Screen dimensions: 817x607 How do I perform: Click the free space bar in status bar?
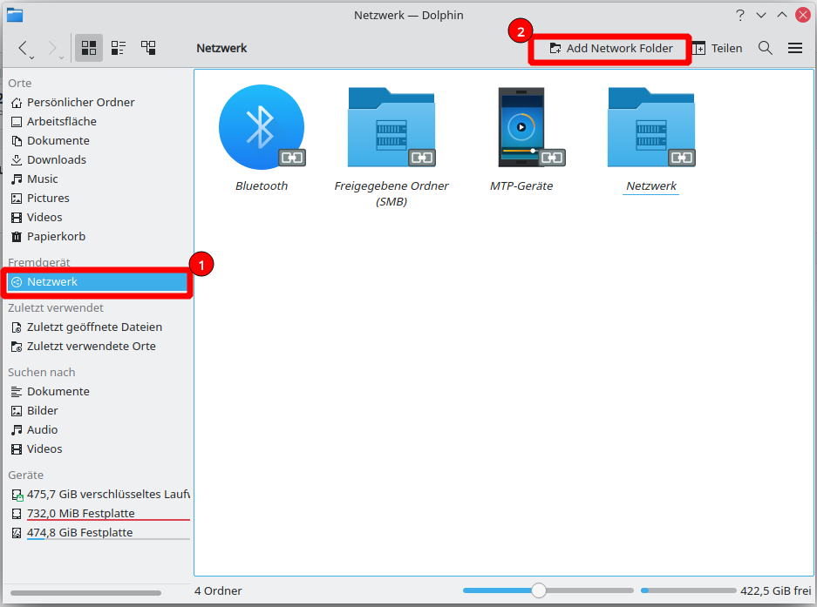(x=688, y=590)
